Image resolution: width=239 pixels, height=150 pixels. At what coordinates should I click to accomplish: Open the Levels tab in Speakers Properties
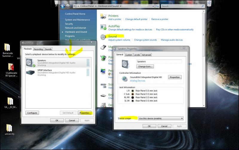(x=137, y=55)
